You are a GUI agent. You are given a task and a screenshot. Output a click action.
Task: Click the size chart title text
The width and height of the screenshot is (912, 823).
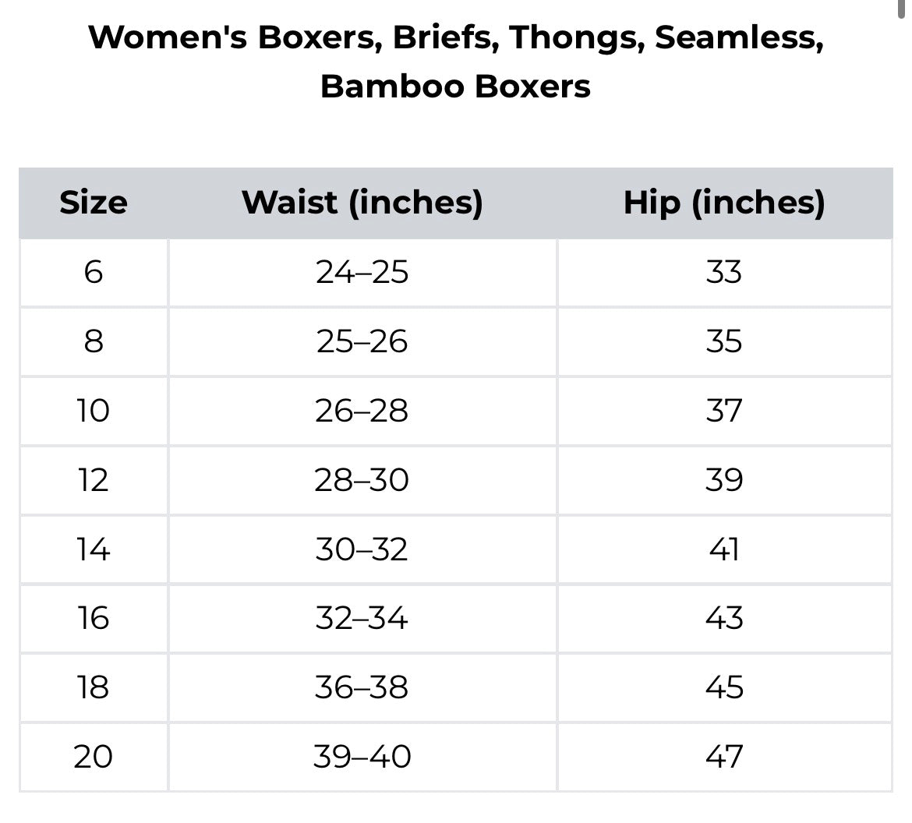click(456, 61)
